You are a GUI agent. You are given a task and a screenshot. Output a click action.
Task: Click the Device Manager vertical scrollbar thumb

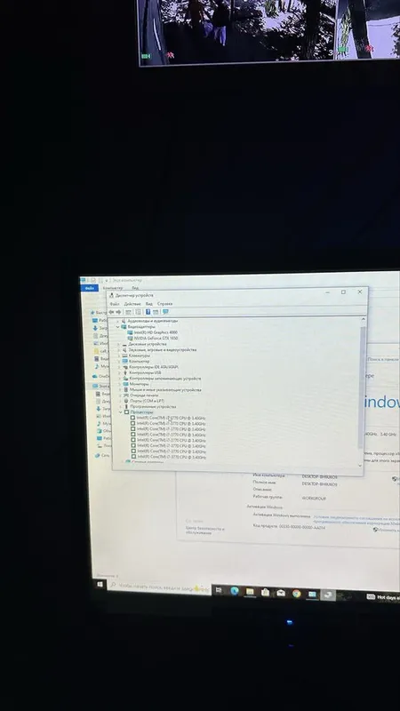[x=362, y=387]
